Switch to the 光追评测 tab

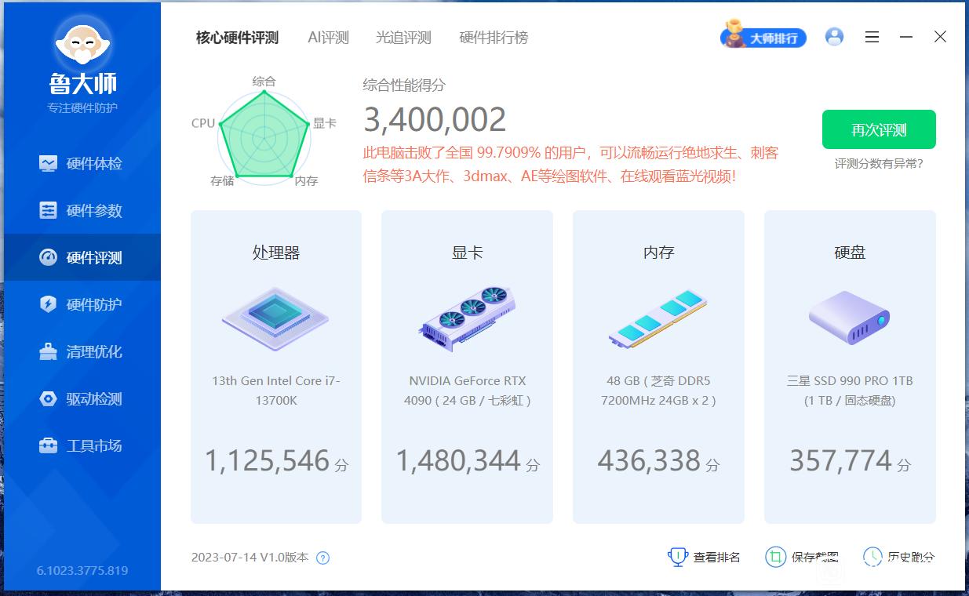403,38
